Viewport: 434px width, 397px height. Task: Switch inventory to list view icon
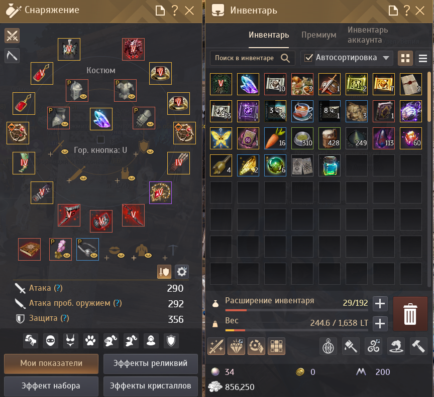[x=422, y=58]
